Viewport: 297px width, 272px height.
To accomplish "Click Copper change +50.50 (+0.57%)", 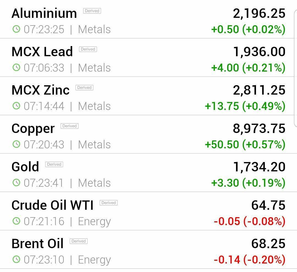I will 245,144.
